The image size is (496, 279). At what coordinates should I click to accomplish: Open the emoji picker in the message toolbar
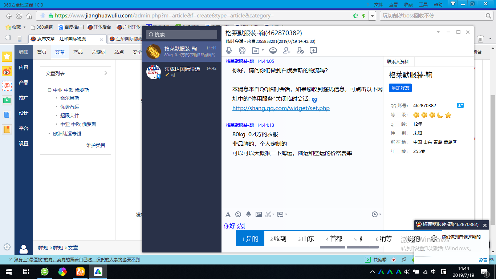click(238, 214)
